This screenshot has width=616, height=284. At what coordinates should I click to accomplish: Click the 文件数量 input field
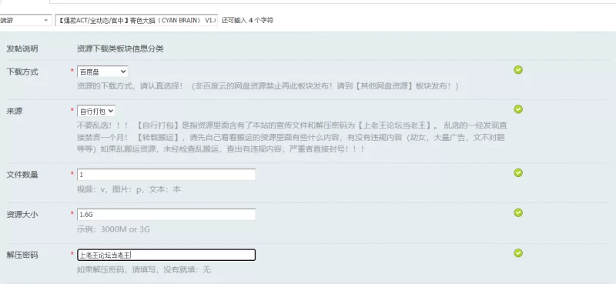click(x=166, y=175)
